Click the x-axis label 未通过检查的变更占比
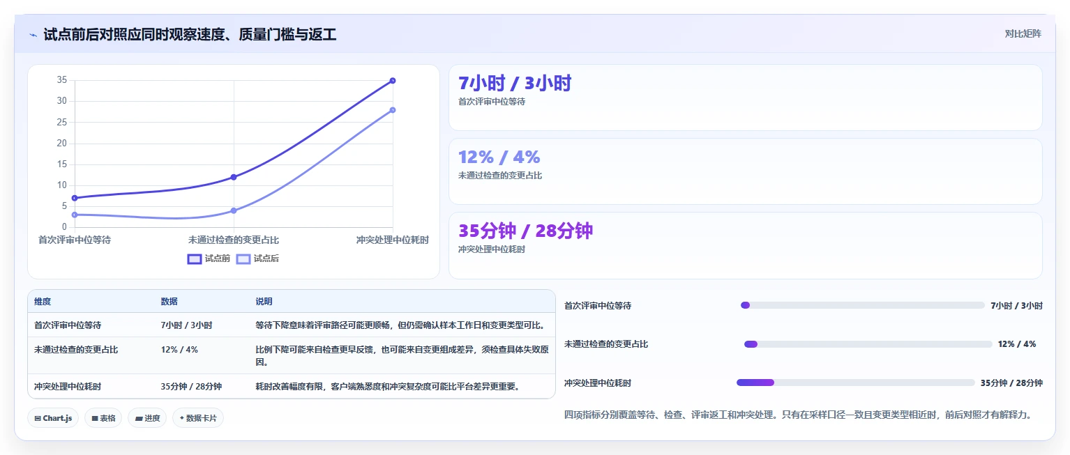Viewport: 1070px width, 455px height. (234, 240)
